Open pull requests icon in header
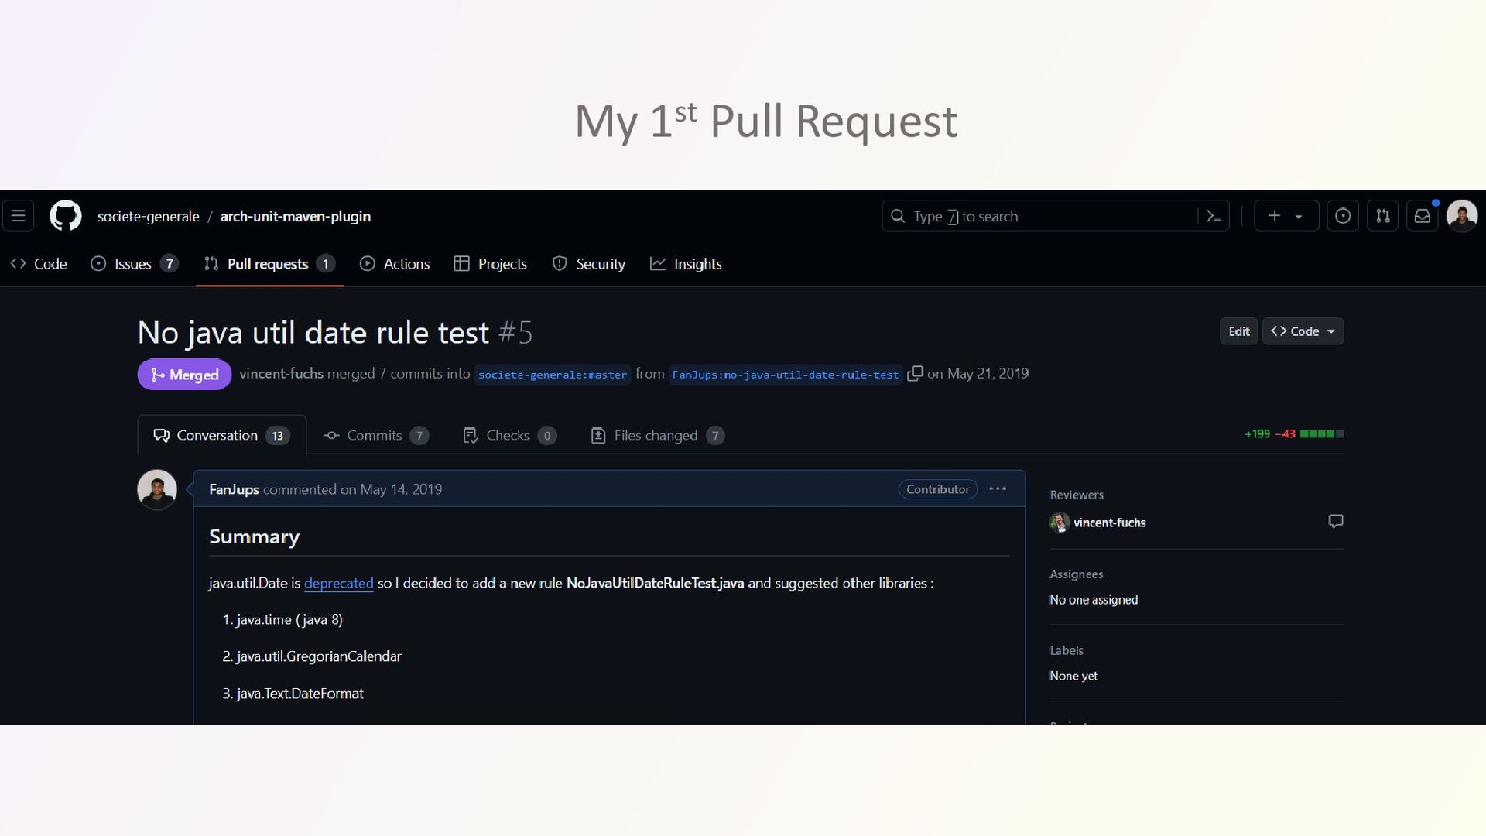 pyautogui.click(x=1383, y=216)
